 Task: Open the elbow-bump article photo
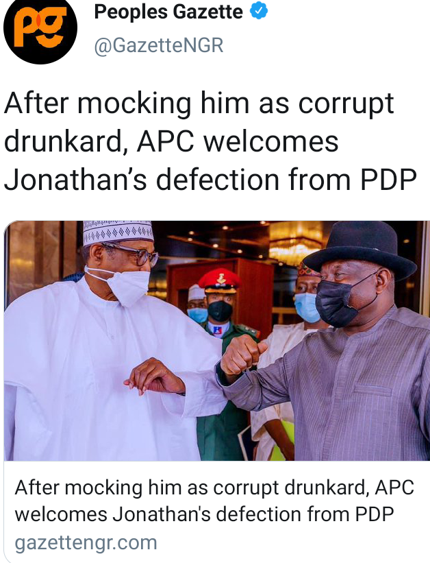point(216,340)
